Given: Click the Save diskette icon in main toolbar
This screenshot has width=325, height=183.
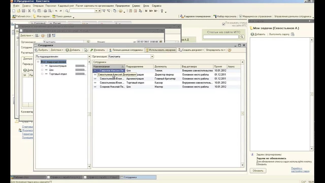Looking at the screenshot, I should 23,11.
